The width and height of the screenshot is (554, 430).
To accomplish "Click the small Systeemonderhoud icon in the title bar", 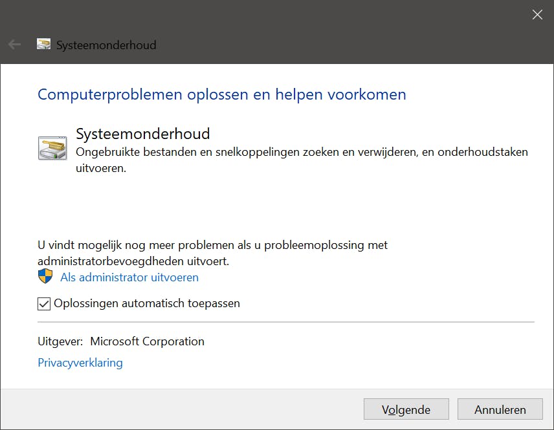I will coord(43,45).
